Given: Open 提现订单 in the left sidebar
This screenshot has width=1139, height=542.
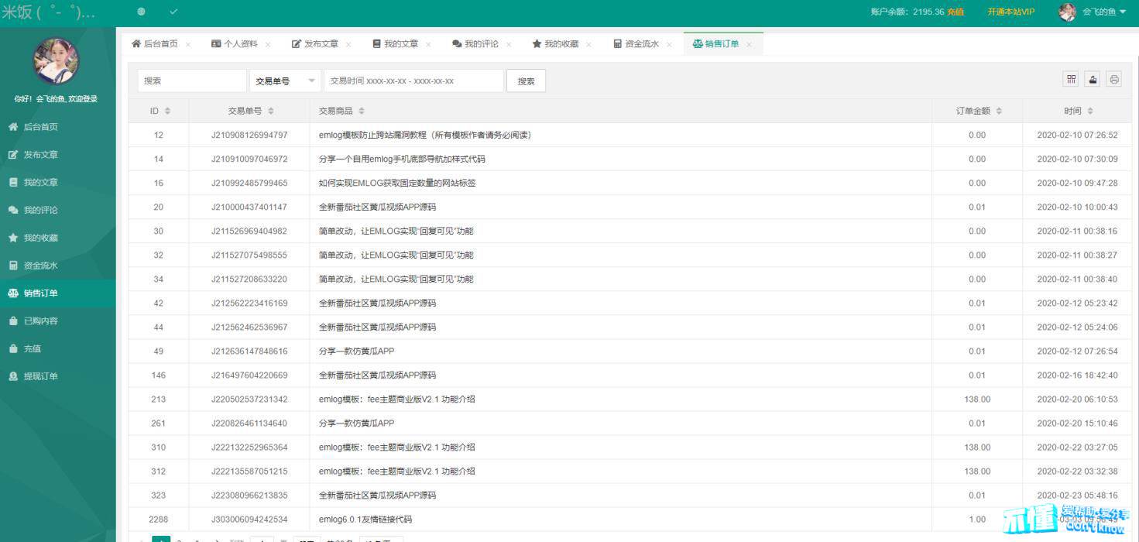Looking at the screenshot, I should click(40, 376).
